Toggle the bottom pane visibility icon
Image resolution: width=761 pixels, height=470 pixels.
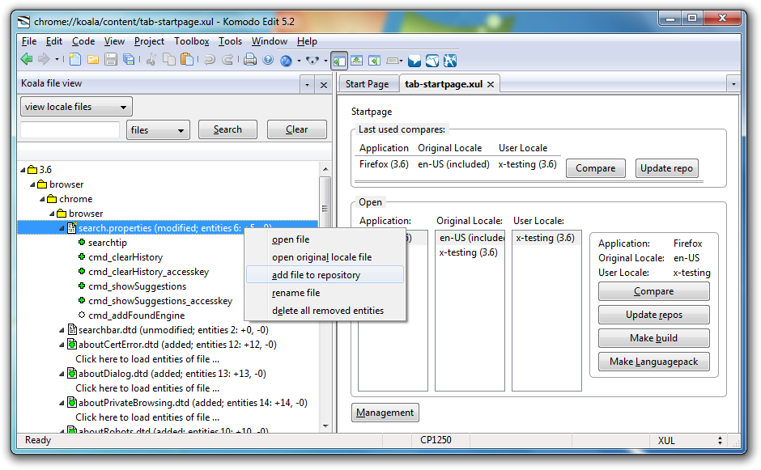357,61
